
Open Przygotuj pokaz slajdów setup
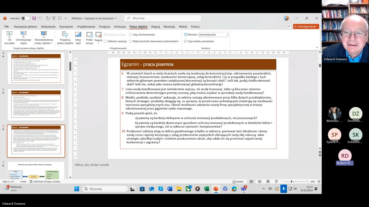coord(65,38)
